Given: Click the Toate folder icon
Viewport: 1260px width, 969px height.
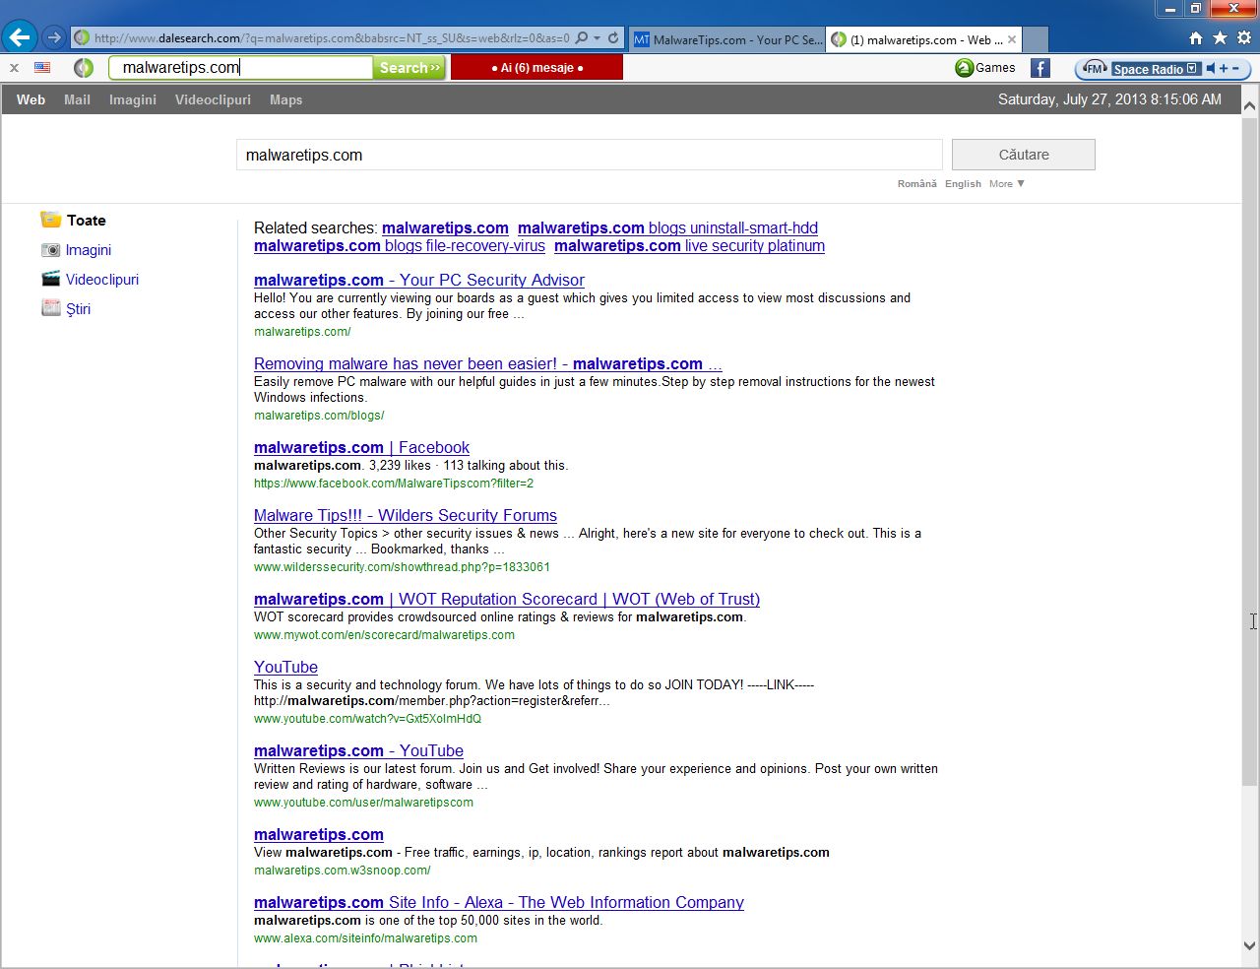Looking at the screenshot, I should tap(51, 220).
